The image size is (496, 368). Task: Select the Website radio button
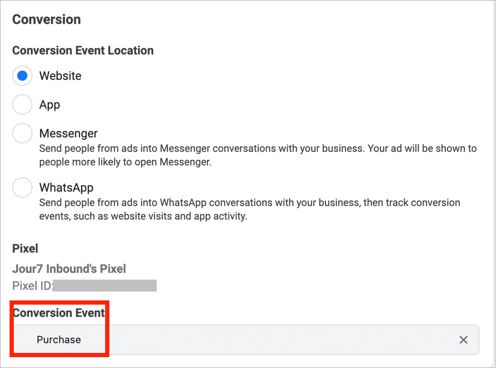(x=22, y=76)
